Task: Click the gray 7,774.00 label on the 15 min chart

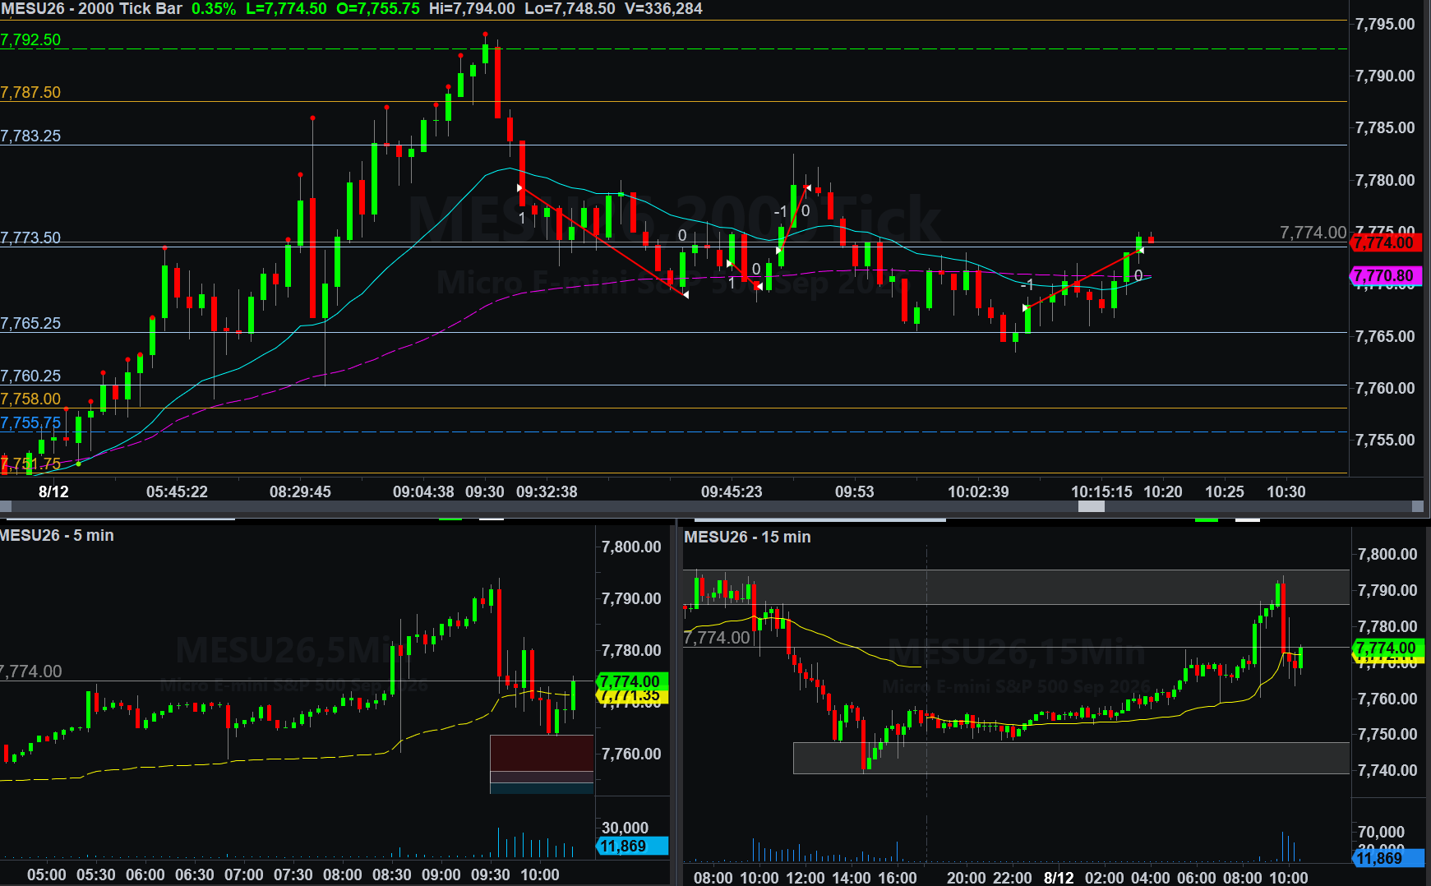Action: (718, 638)
